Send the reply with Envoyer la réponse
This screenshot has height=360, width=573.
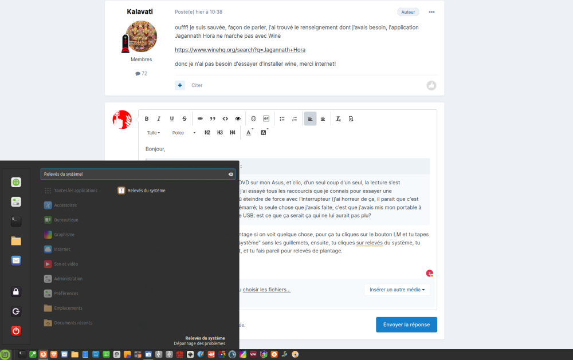pyautogui.click(x=406, y=325)
